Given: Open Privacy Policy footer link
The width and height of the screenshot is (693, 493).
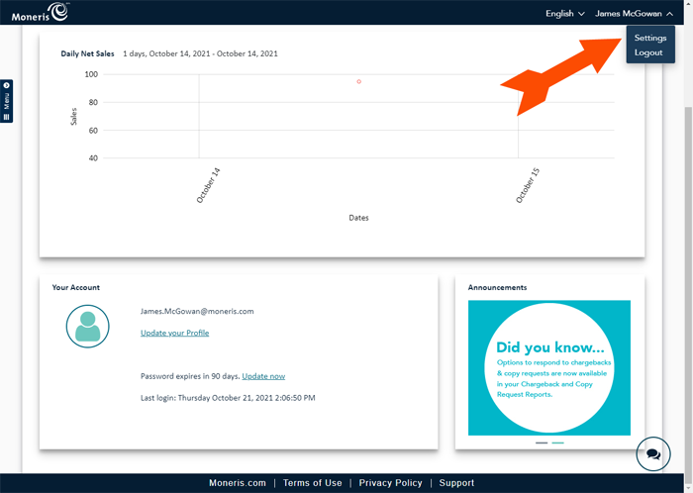Looking at the screenshot, I should point(390,483).
